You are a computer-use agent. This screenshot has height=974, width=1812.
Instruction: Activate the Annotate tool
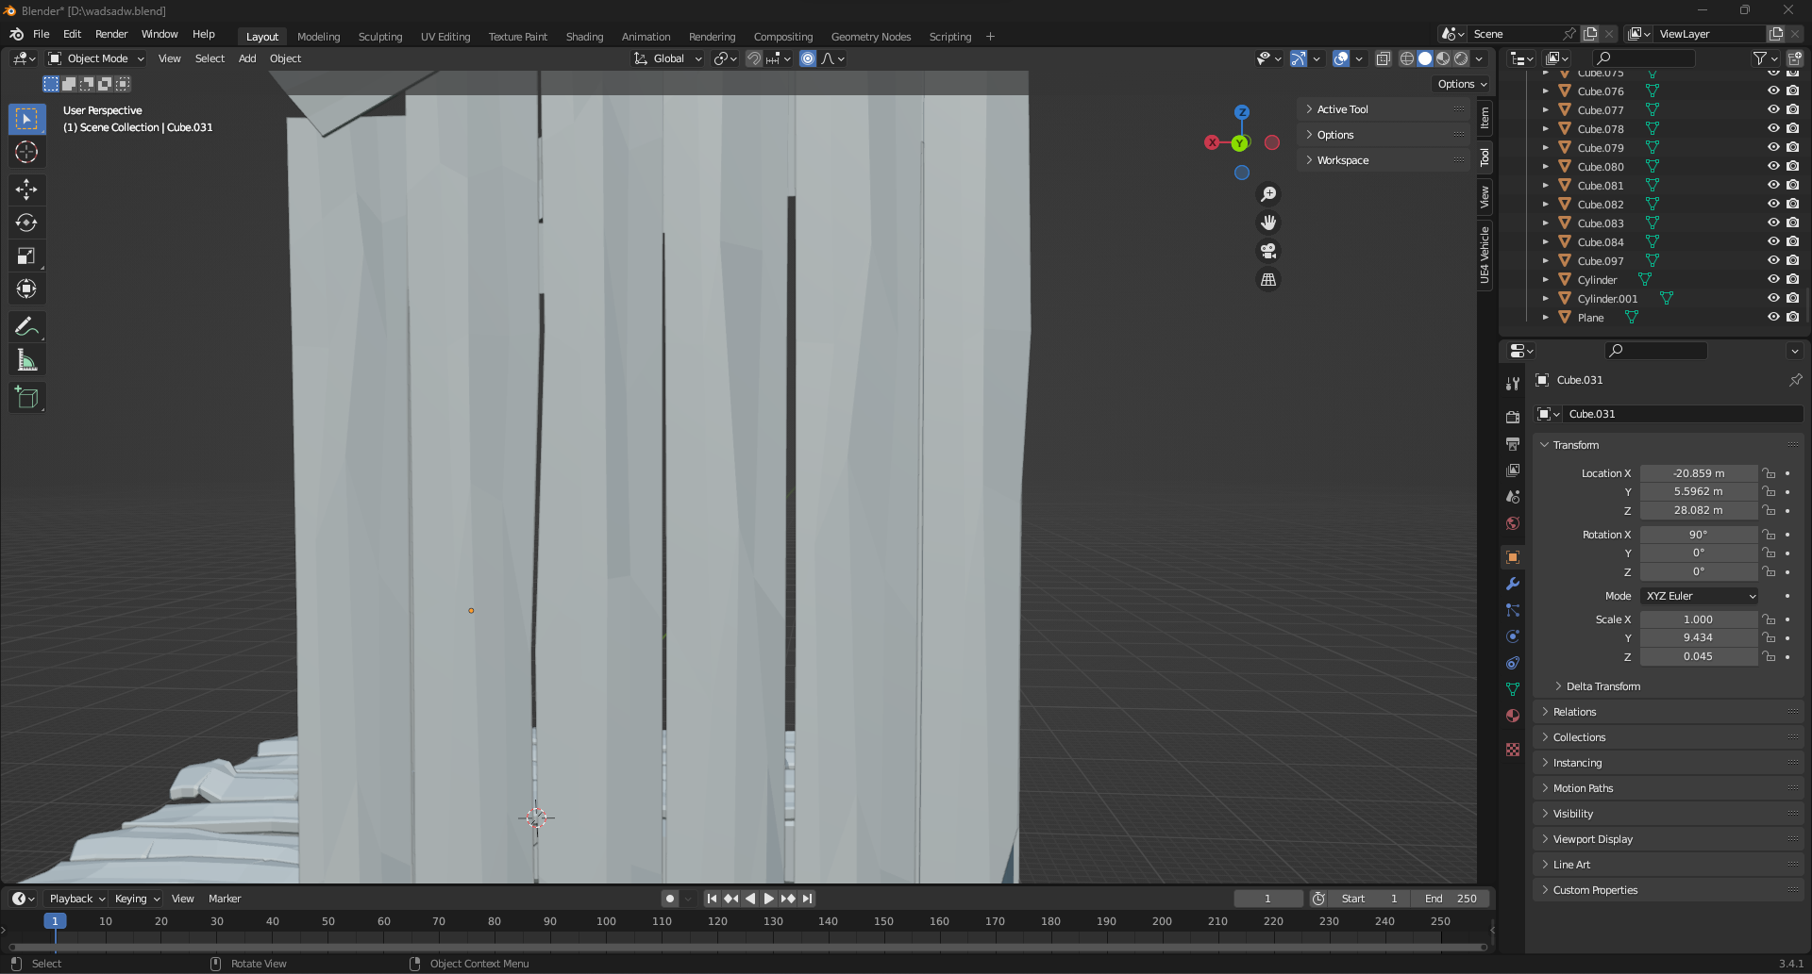click(26, 327)
